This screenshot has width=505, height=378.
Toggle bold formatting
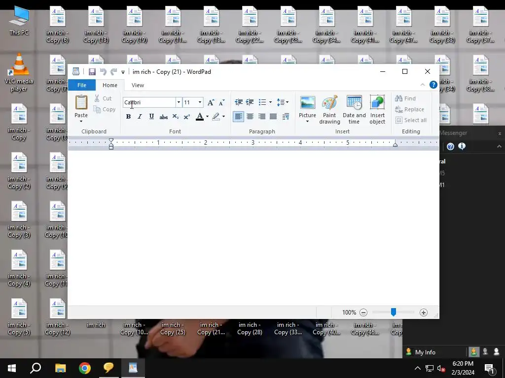pos(128,116)
